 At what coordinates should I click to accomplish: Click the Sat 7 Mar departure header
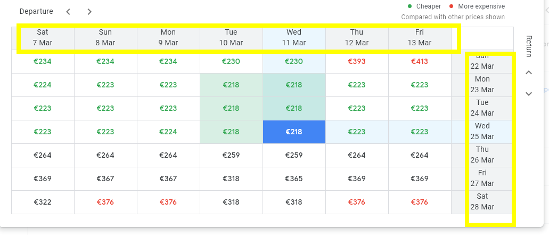coord(43,37)
